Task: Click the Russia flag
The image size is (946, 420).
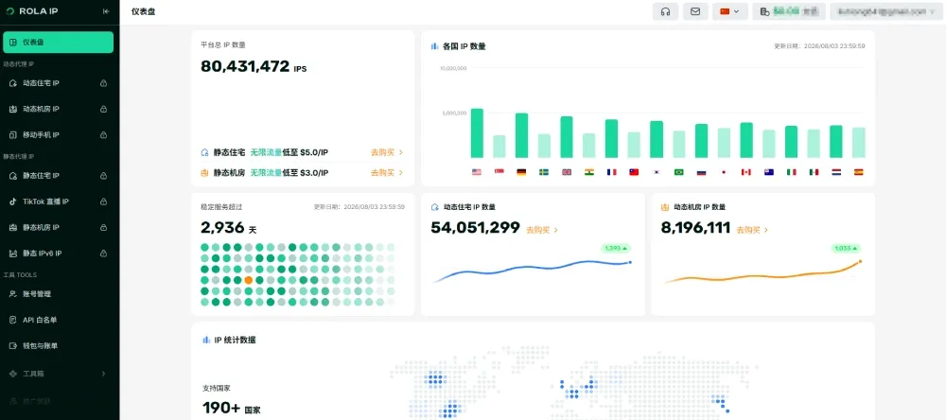Action: 701,172
